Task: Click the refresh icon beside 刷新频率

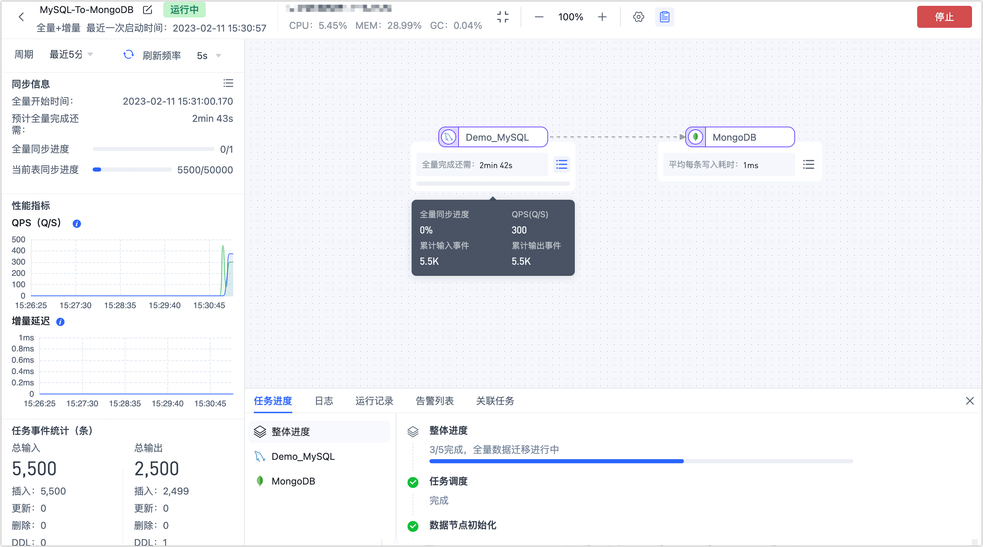Action: (129, 55)
